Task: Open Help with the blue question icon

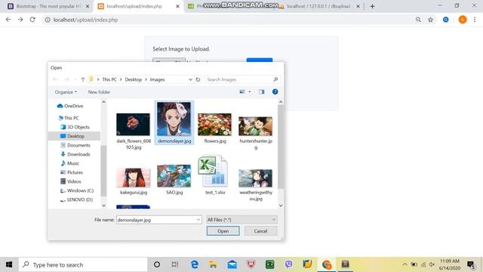Action: [275, 92]
